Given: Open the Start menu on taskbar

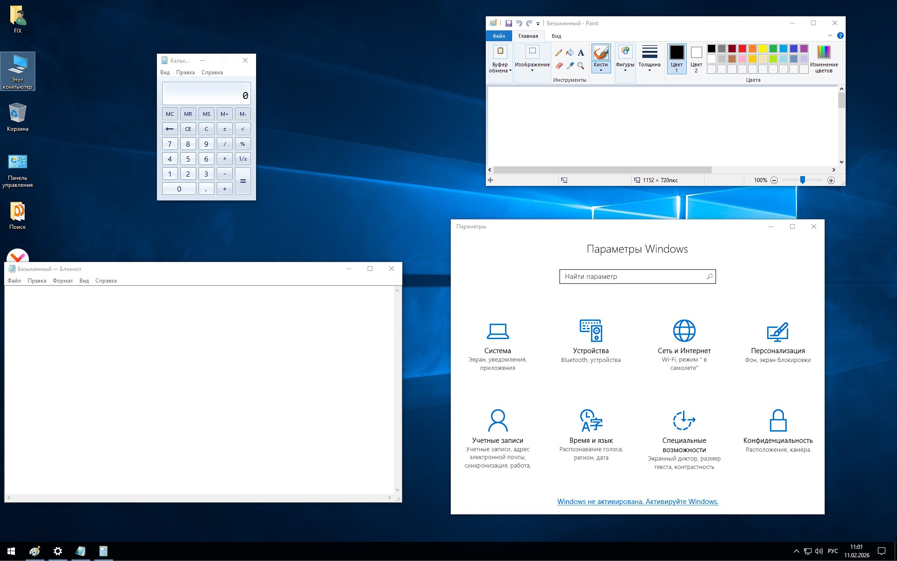Looking at the screenshot, I should [11, 551].
